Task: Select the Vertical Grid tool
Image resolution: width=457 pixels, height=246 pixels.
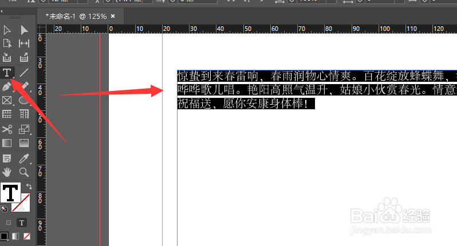Action: [x=24, y=114]
